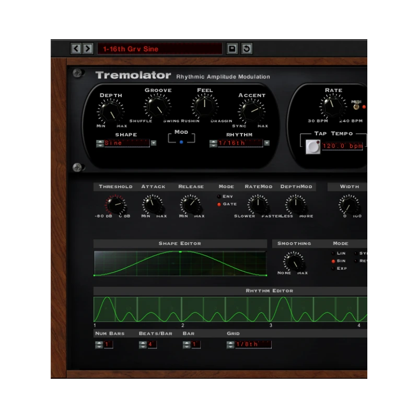418x418 pixels.
Task: Click the Depth knob
Action: click(111, 111)
